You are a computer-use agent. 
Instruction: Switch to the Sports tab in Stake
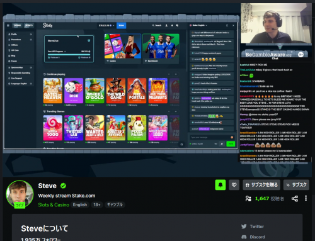pos(29,25)
